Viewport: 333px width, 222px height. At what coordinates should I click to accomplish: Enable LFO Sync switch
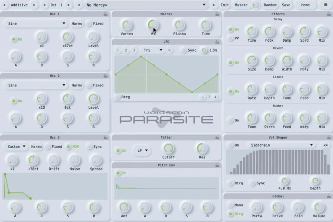189,50
